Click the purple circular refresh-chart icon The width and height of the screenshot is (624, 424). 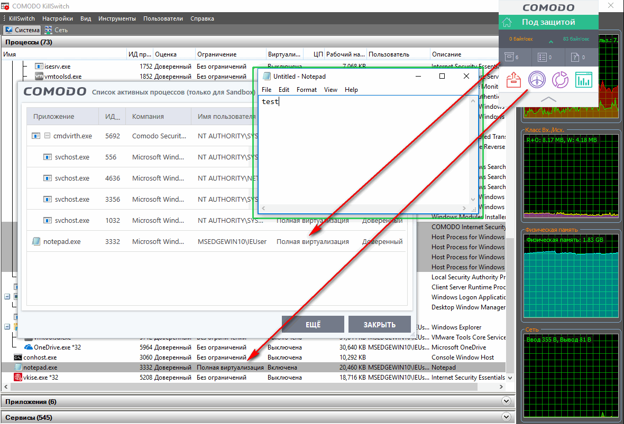[560, 80]
